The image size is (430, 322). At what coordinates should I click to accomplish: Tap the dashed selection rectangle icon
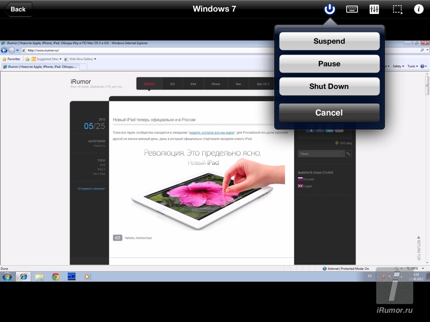397,9
